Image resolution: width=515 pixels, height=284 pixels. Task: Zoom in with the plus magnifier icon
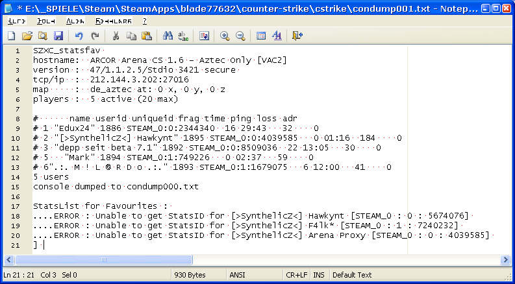pos(225,36)
